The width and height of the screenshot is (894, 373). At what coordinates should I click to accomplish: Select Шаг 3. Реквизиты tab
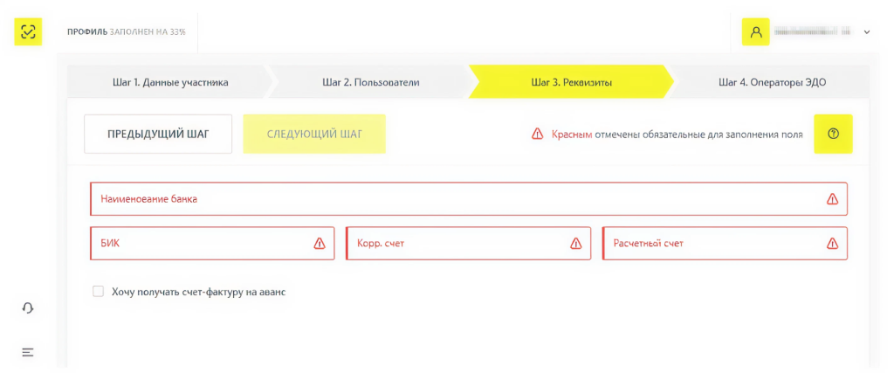pos(571,82)
